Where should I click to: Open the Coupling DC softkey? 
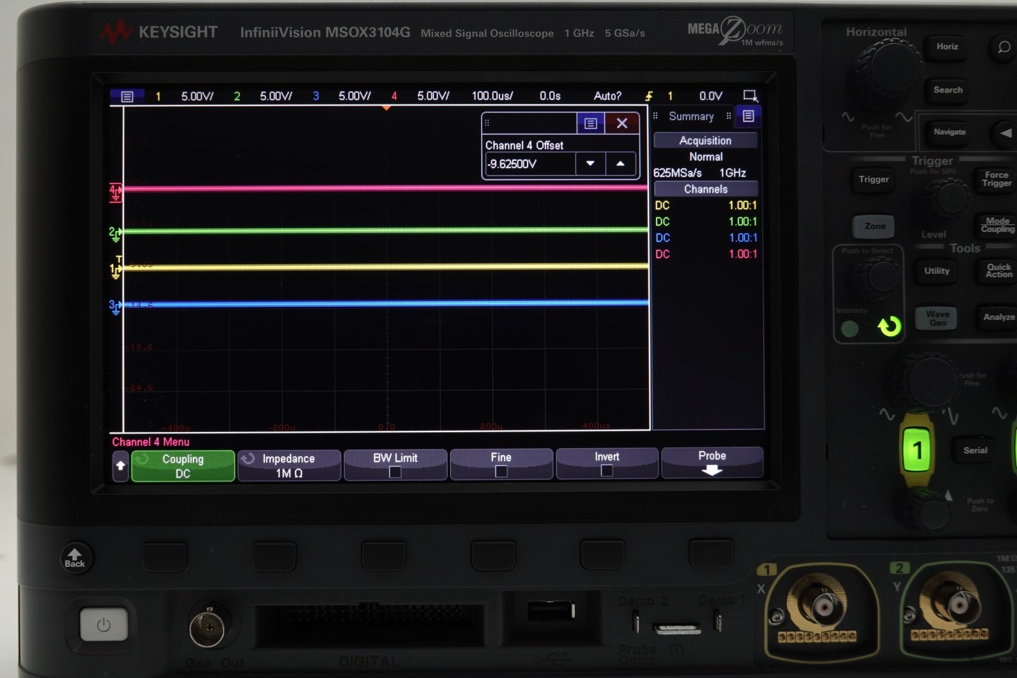pos(183,466)
